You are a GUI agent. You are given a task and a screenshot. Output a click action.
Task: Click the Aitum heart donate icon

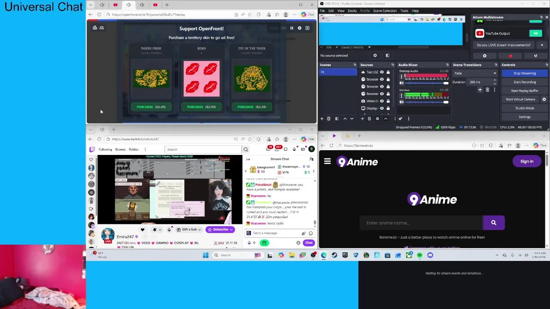coord(510,56)
